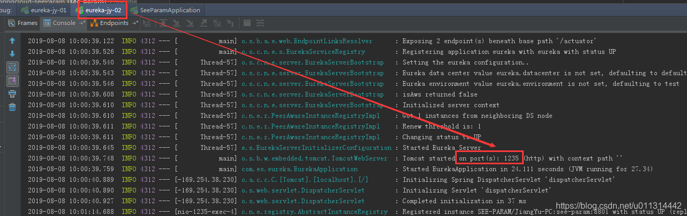Click Show Execution Point icon
Image resolution: width=687 pixels, height=216 pixels.
coord(147,23)
